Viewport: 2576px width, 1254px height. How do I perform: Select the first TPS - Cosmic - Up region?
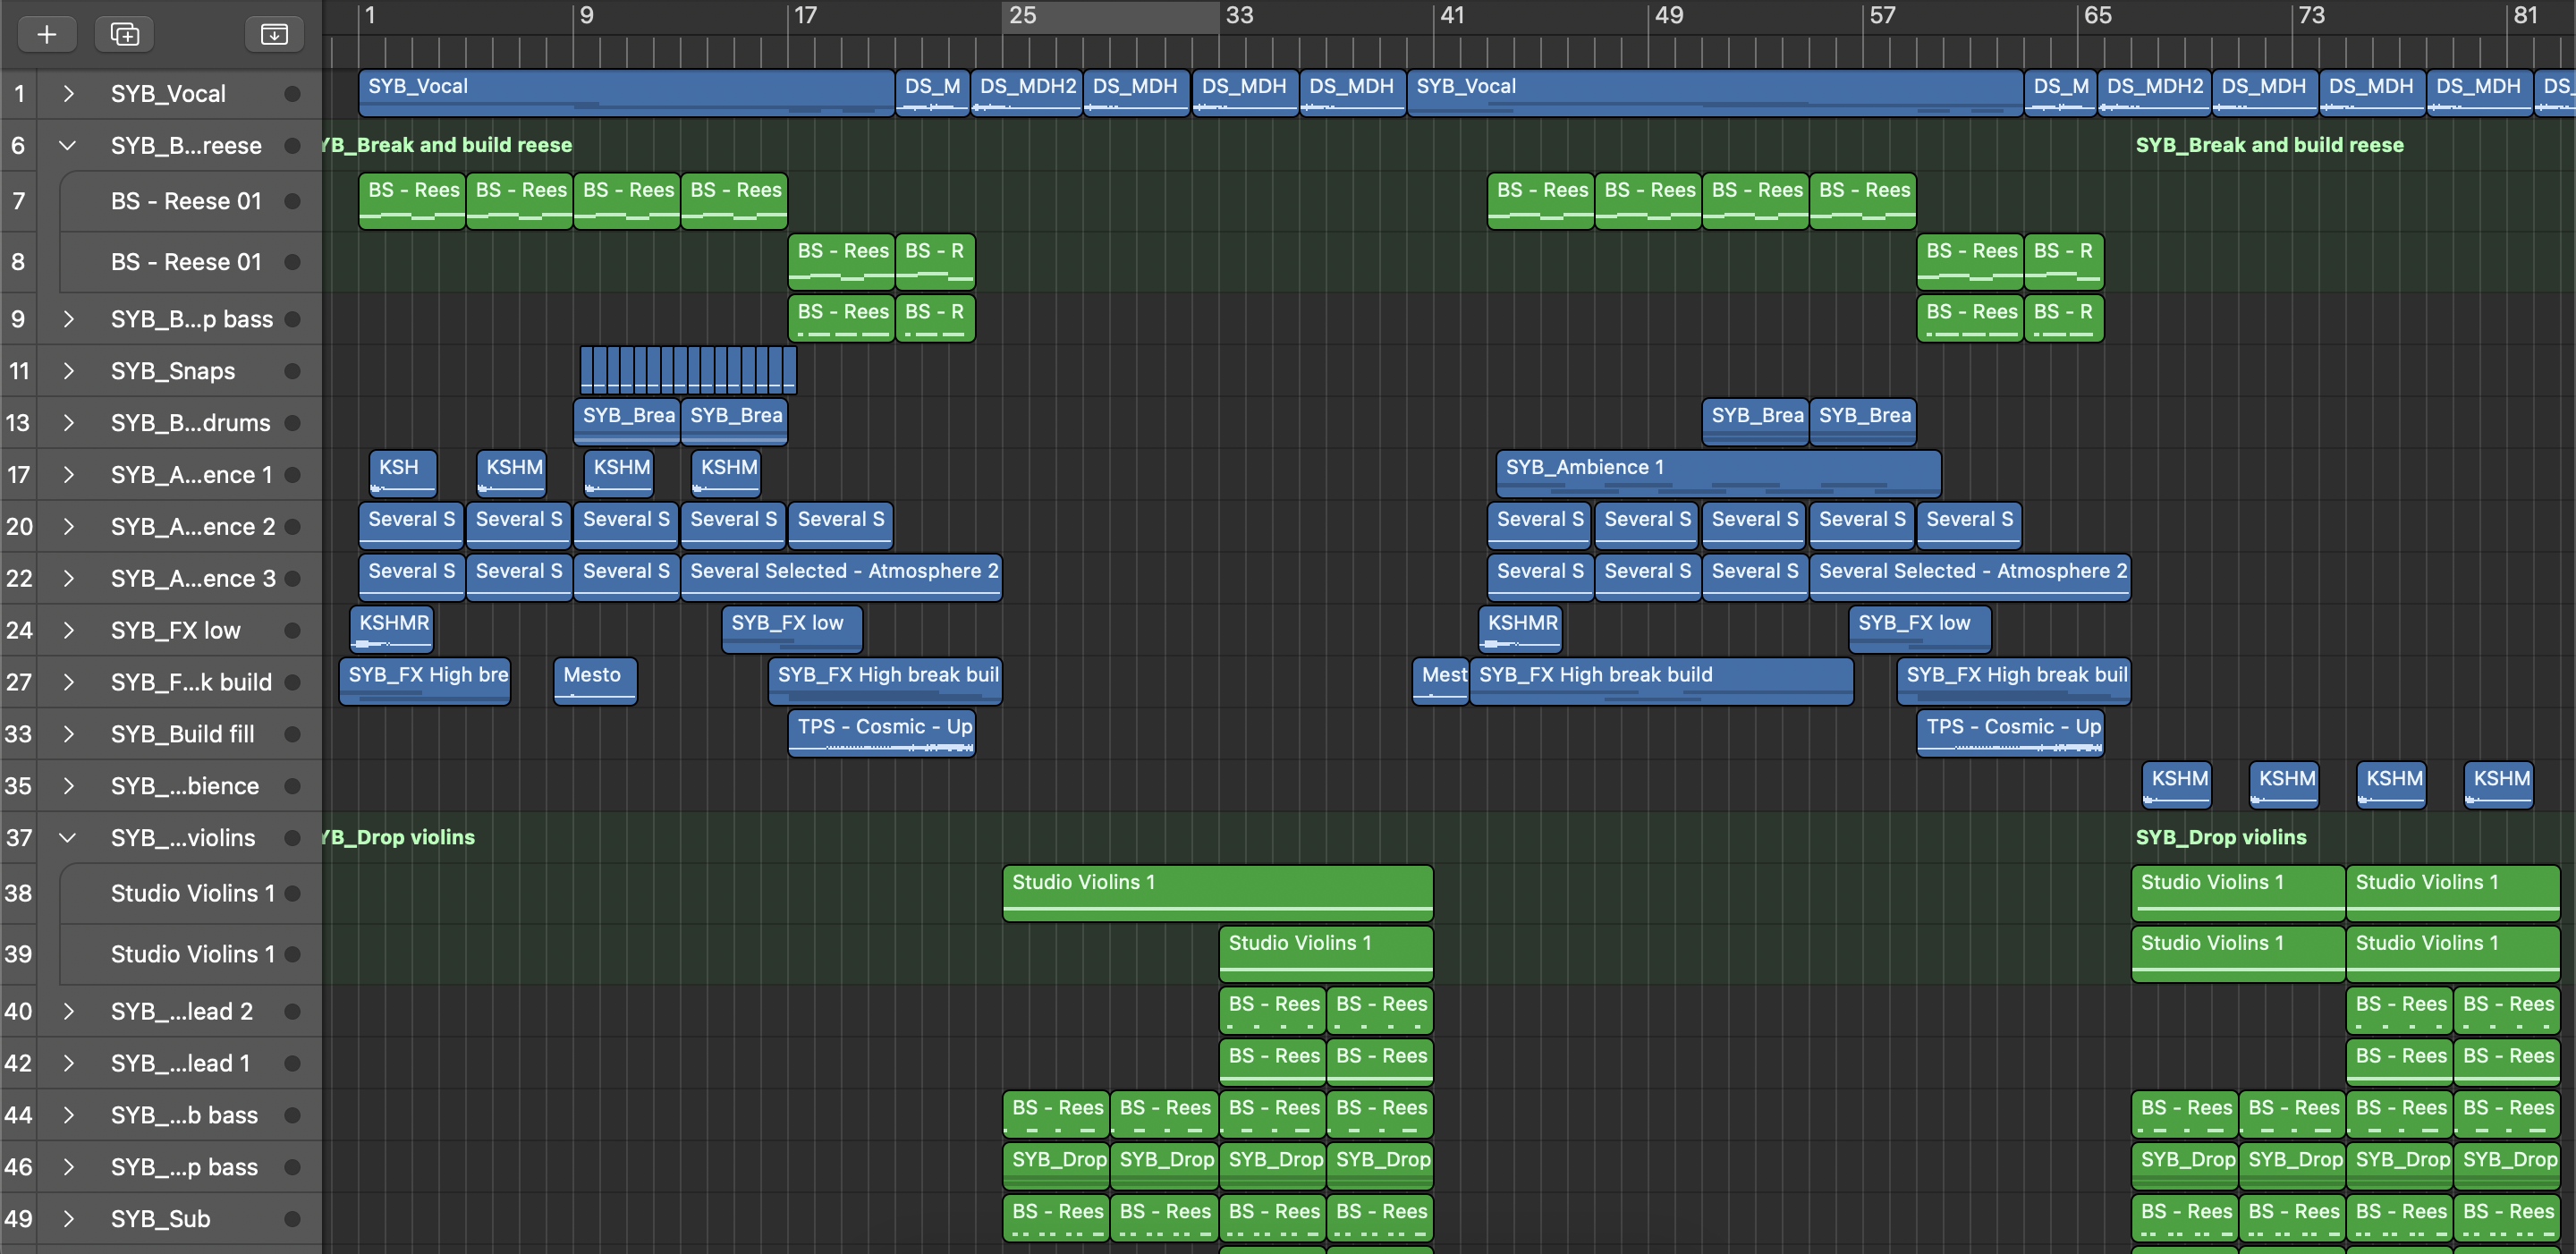pos(881,733)
